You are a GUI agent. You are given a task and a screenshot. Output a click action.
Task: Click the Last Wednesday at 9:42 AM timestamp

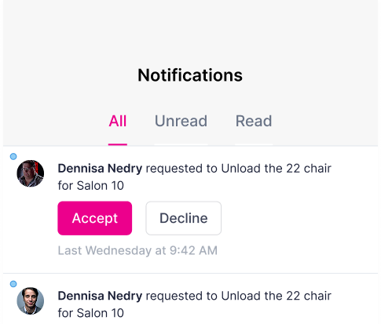[137, 250]
